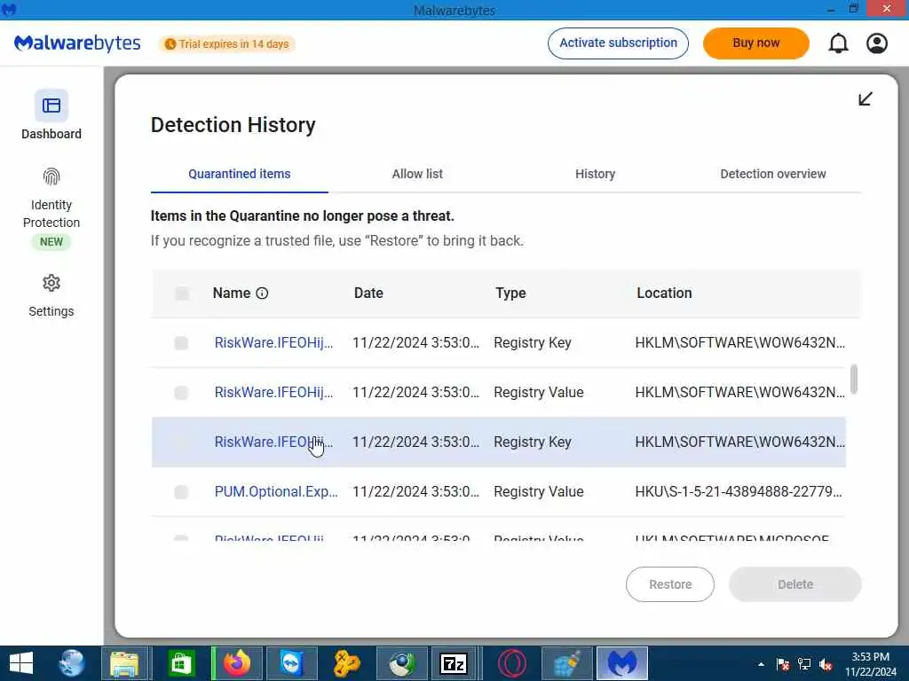Screen dimensions: 909x681
Task: Check the PUM.Optional.Exp row checkbox
Action: (x=181, y=492)
